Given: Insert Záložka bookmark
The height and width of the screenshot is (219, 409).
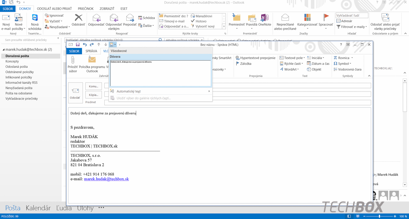Looking at the screenshot, I should tap(243, 64).
